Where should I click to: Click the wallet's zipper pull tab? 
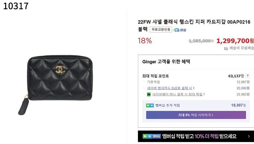(24, 106)
